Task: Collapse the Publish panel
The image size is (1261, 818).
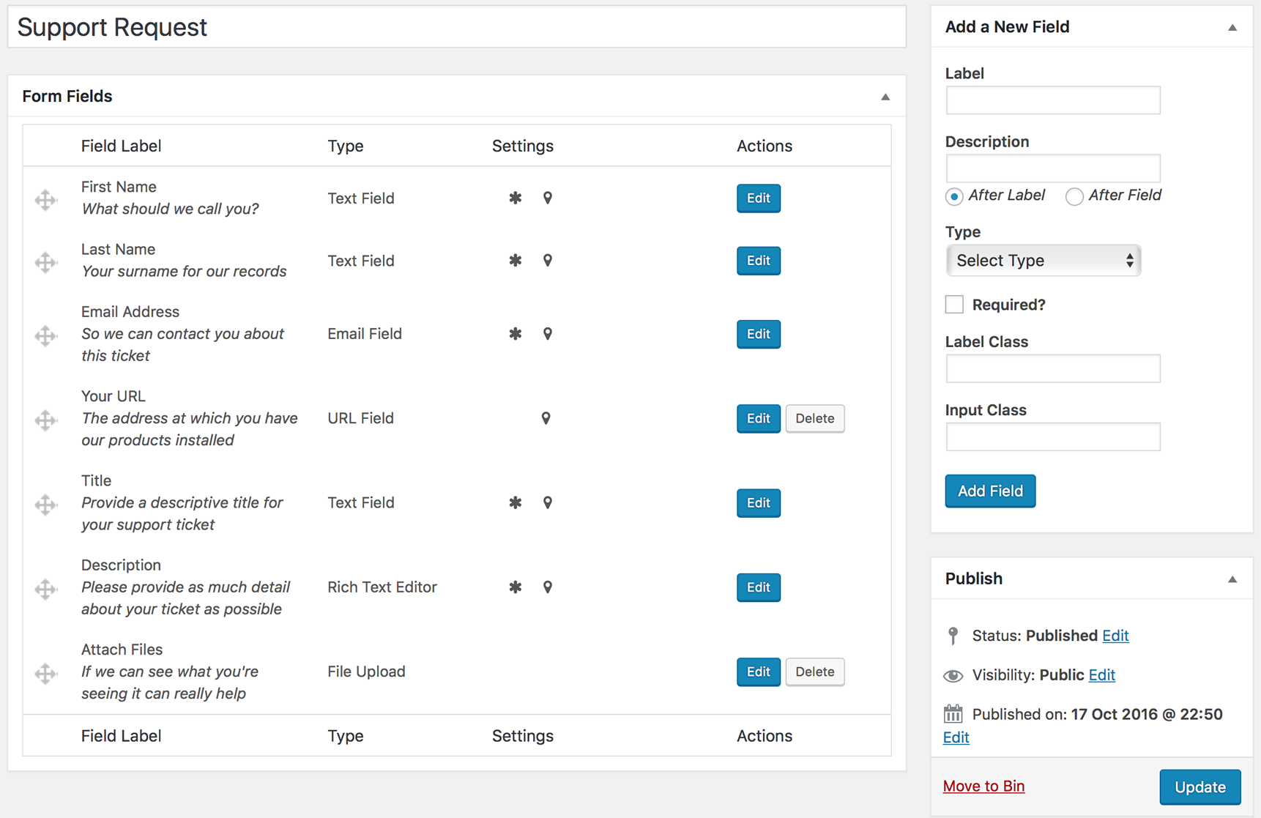Action: tap(1232, 579)
